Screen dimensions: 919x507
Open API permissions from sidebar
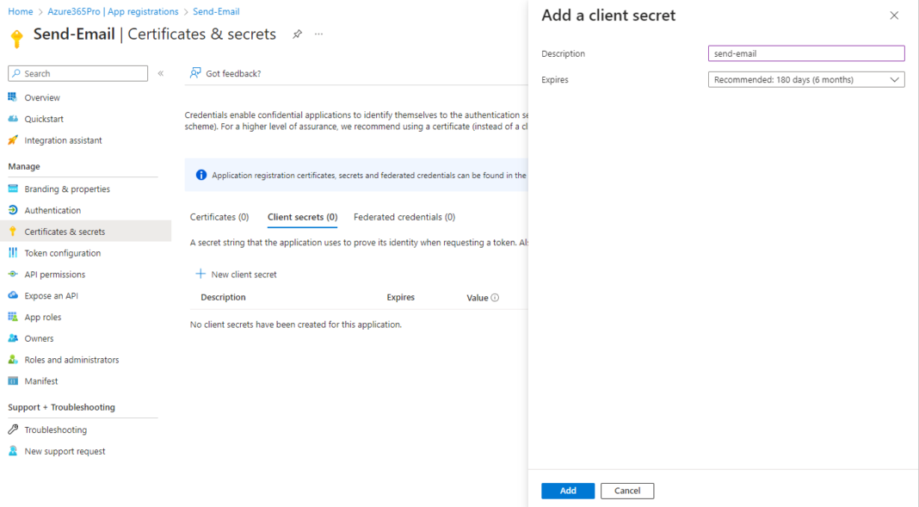(54, 275)
